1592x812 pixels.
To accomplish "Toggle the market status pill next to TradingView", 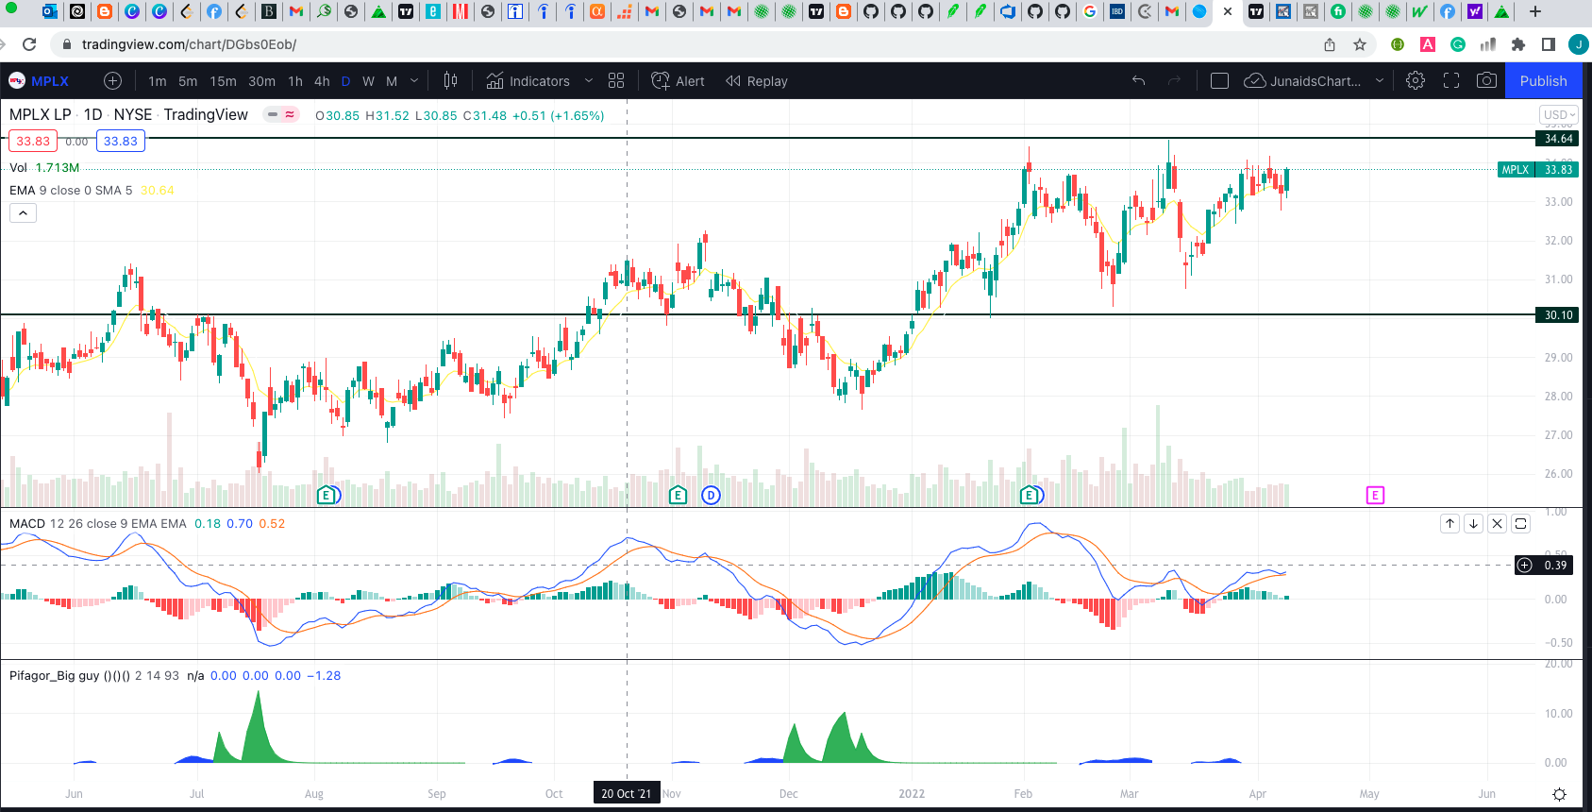I will pos(281,114).
